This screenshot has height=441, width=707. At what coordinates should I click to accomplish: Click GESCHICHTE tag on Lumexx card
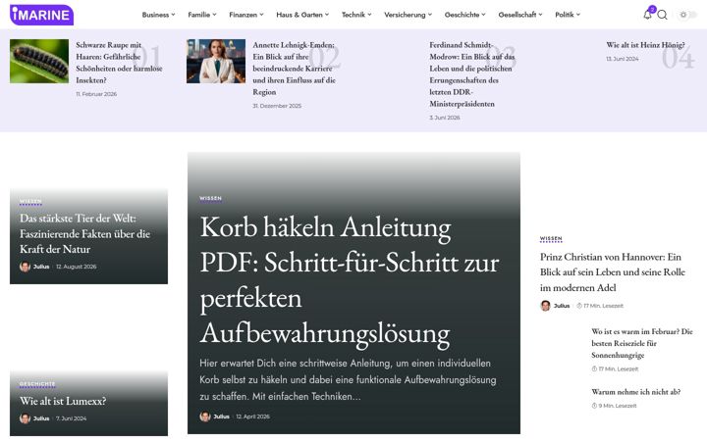[x=37, y=384]
